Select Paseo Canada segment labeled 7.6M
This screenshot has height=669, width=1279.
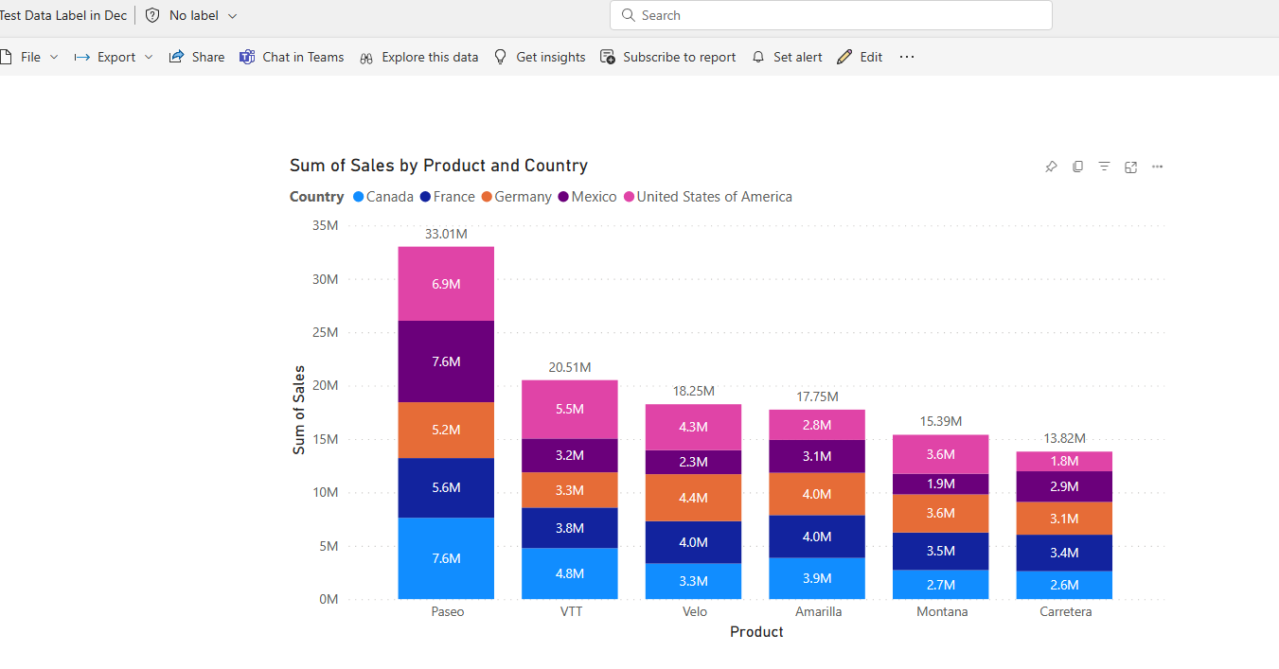pyautogui.click(x=446, y=558)
